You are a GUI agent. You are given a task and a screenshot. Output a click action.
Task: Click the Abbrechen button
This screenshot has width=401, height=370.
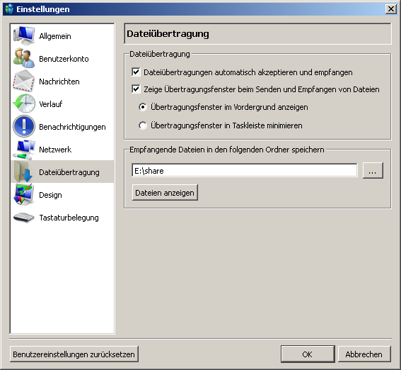[x=364, y=354]
